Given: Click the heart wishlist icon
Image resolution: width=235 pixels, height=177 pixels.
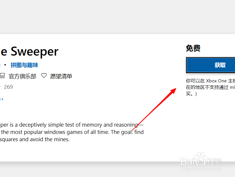Looking at the screenshot, I should click(x=44, y=76).
